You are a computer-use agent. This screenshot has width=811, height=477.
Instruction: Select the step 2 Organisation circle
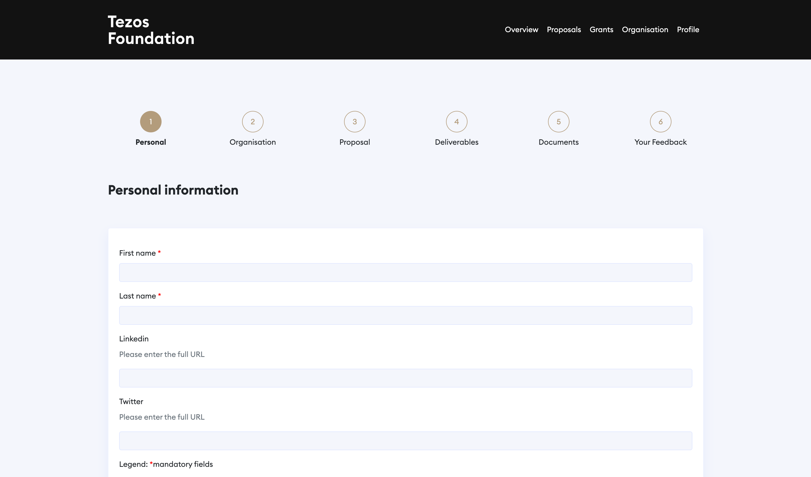(x=253, y=121)
